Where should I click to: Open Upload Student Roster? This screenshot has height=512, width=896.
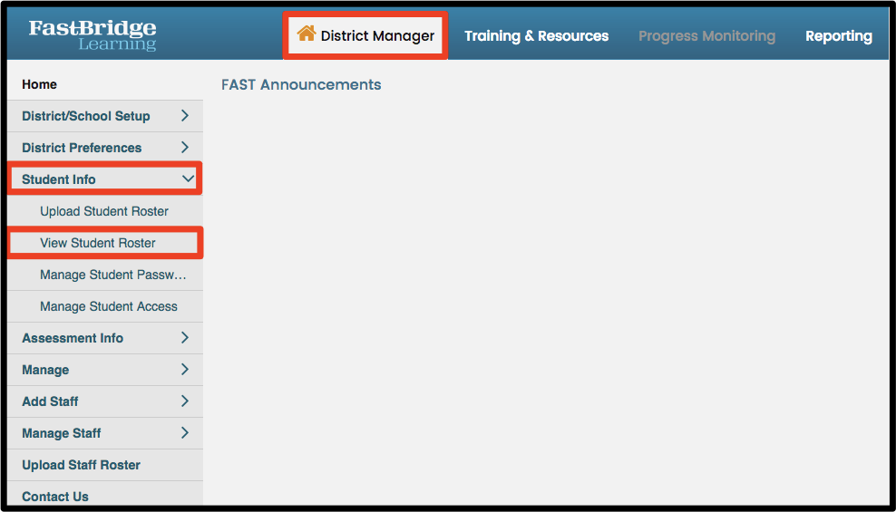coord(105,211)
